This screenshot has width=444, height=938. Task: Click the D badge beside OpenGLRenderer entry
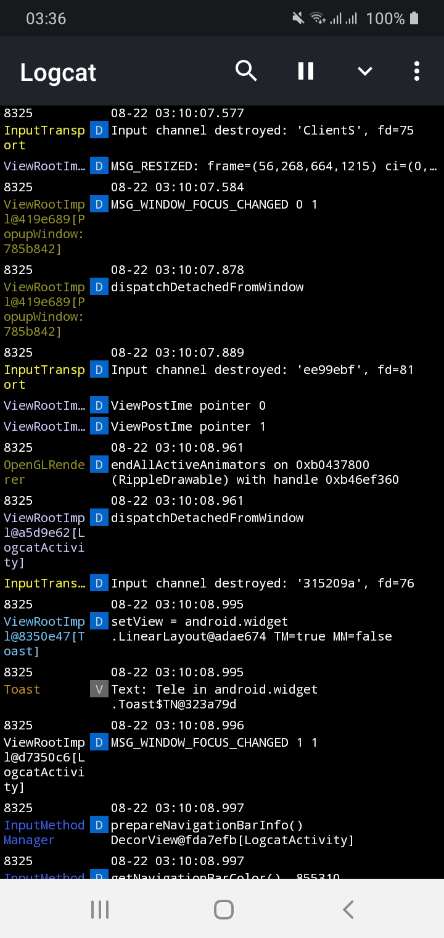99,465
